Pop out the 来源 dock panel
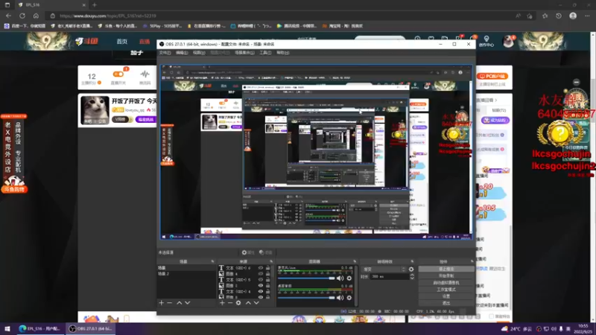 [x=271, y=261]
